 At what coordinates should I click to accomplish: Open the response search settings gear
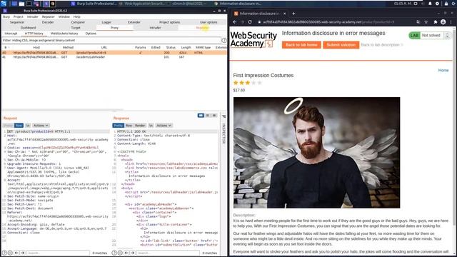coord(120,253)
